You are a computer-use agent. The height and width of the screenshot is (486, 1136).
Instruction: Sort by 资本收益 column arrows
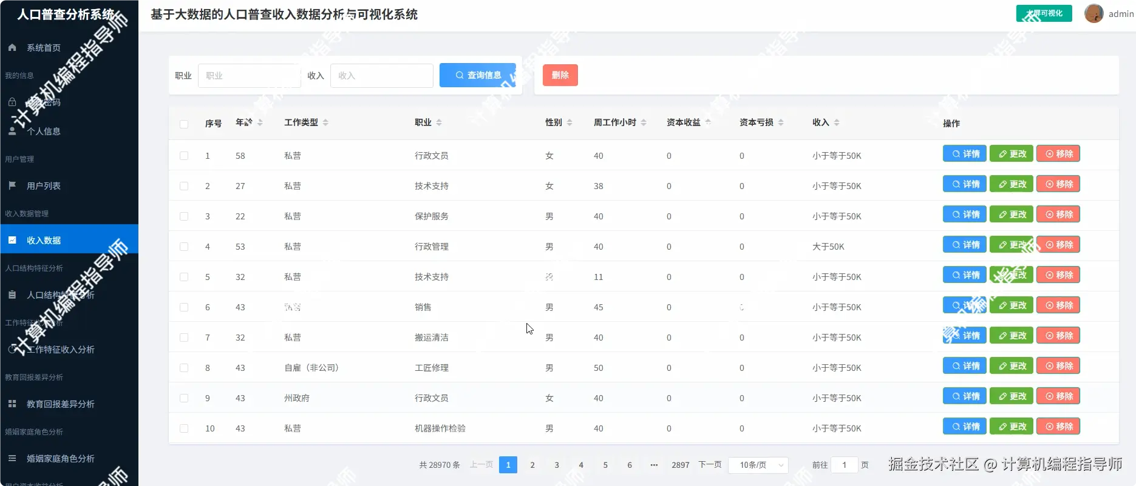coord(708,122)
